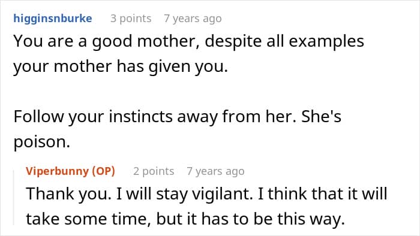Click the 2 points score on reply
420x236 pixels.
point(154,171)
